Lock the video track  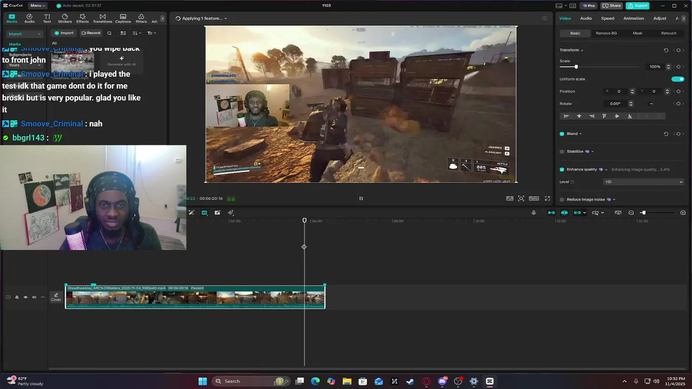click(x=17, y=297)
